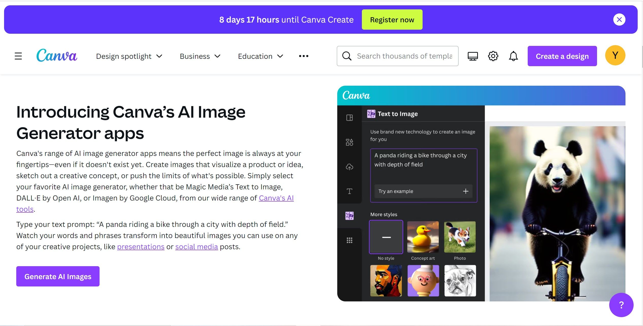Click the presentations hyperlink
This screenshot has height=326, width=643.
tap(141, 246)
